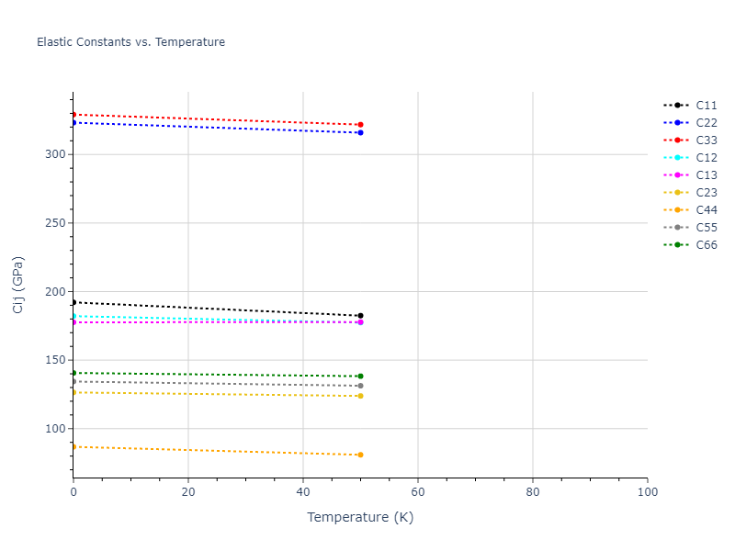Click the C23 legend entry
This screenshot has width=735, height=551.
706,193
